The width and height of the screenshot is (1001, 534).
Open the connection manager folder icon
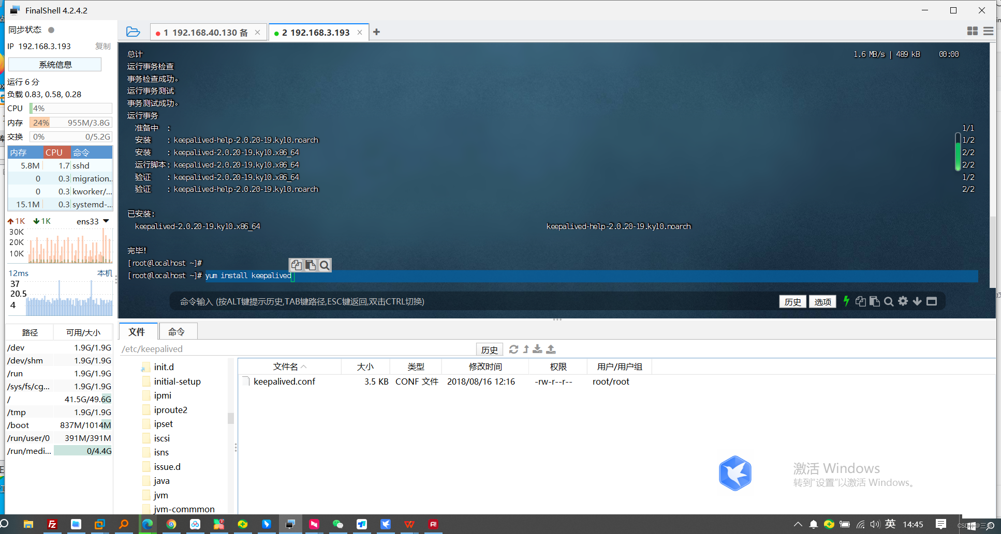(133, 32)
